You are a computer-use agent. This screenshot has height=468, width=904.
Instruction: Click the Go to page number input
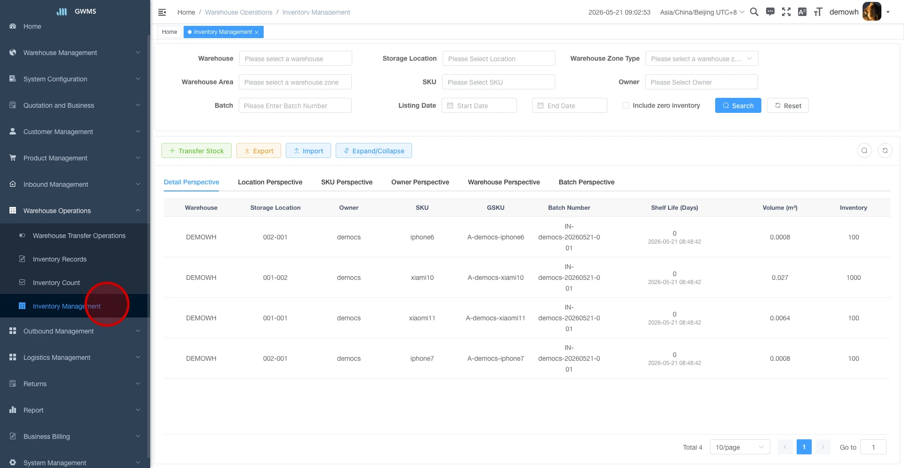(873, 447)
